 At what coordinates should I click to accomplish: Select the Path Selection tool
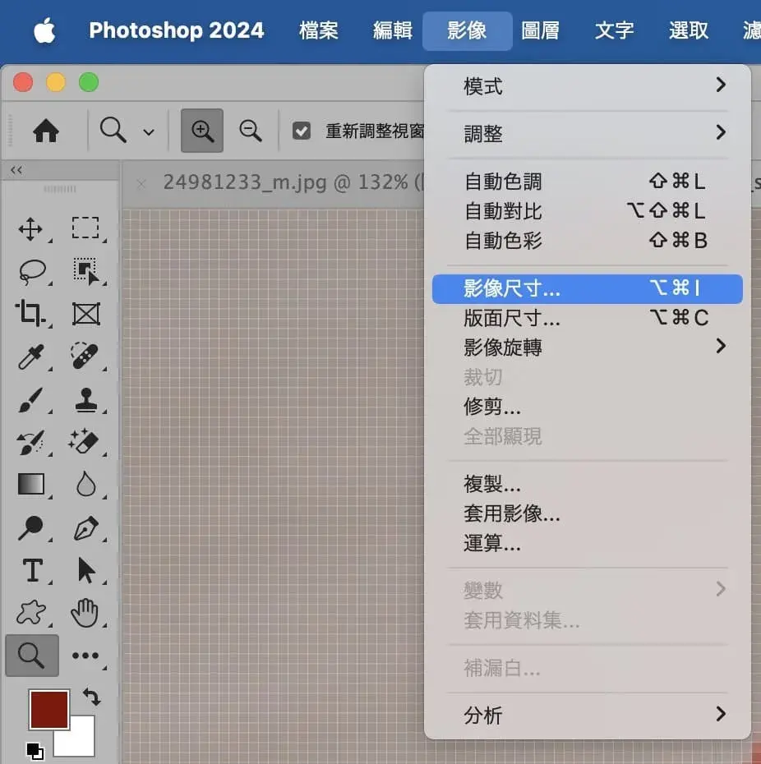[x=86, y=570]
